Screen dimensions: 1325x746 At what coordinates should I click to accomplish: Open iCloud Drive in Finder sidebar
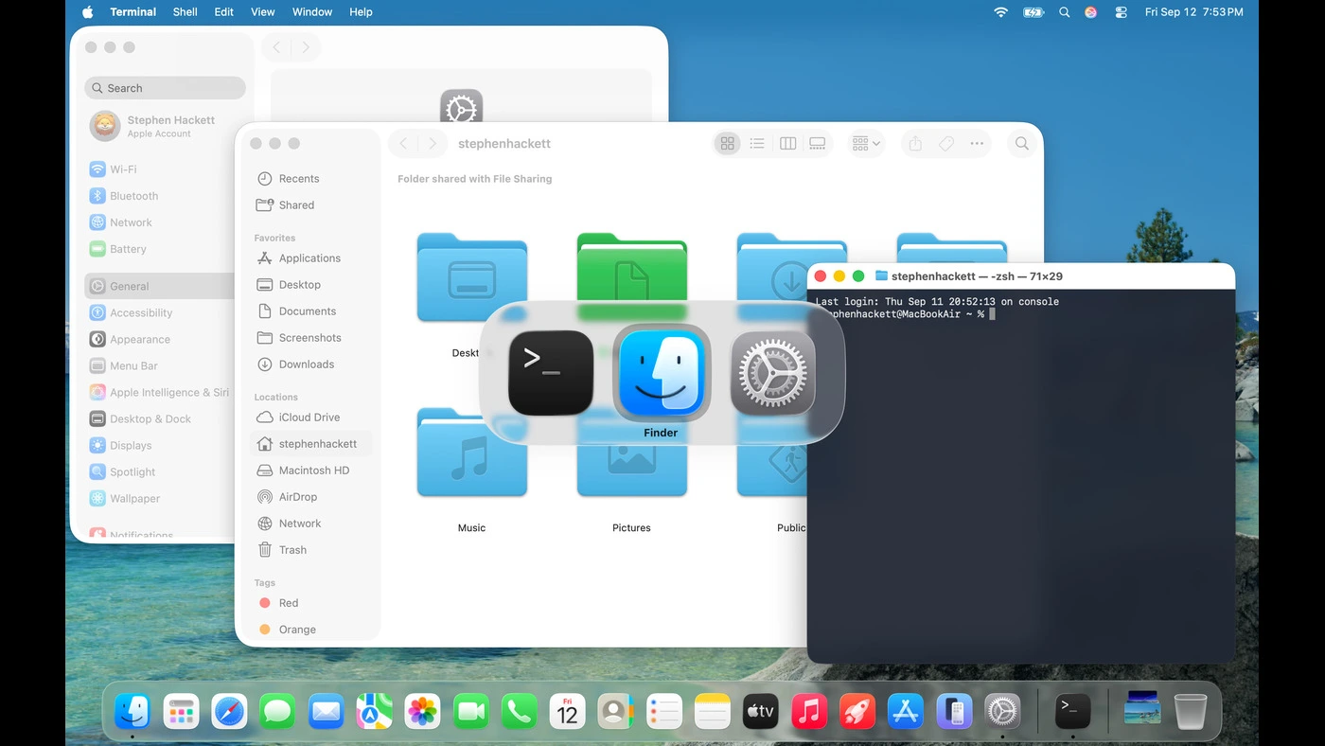coord(310,417)
